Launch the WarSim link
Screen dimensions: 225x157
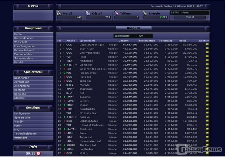tap(33, 122)
